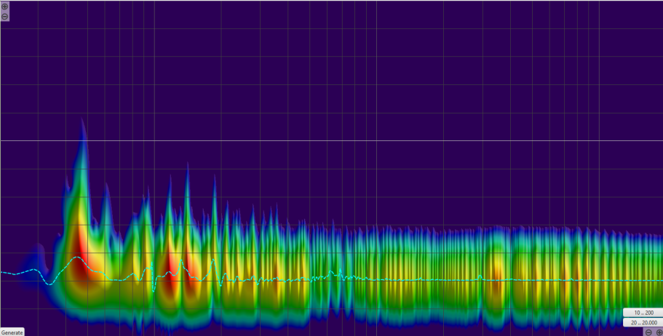Set frequency range to 20 .. 20,000
This screenshot has height=336, width=663.
coord(643,322)
